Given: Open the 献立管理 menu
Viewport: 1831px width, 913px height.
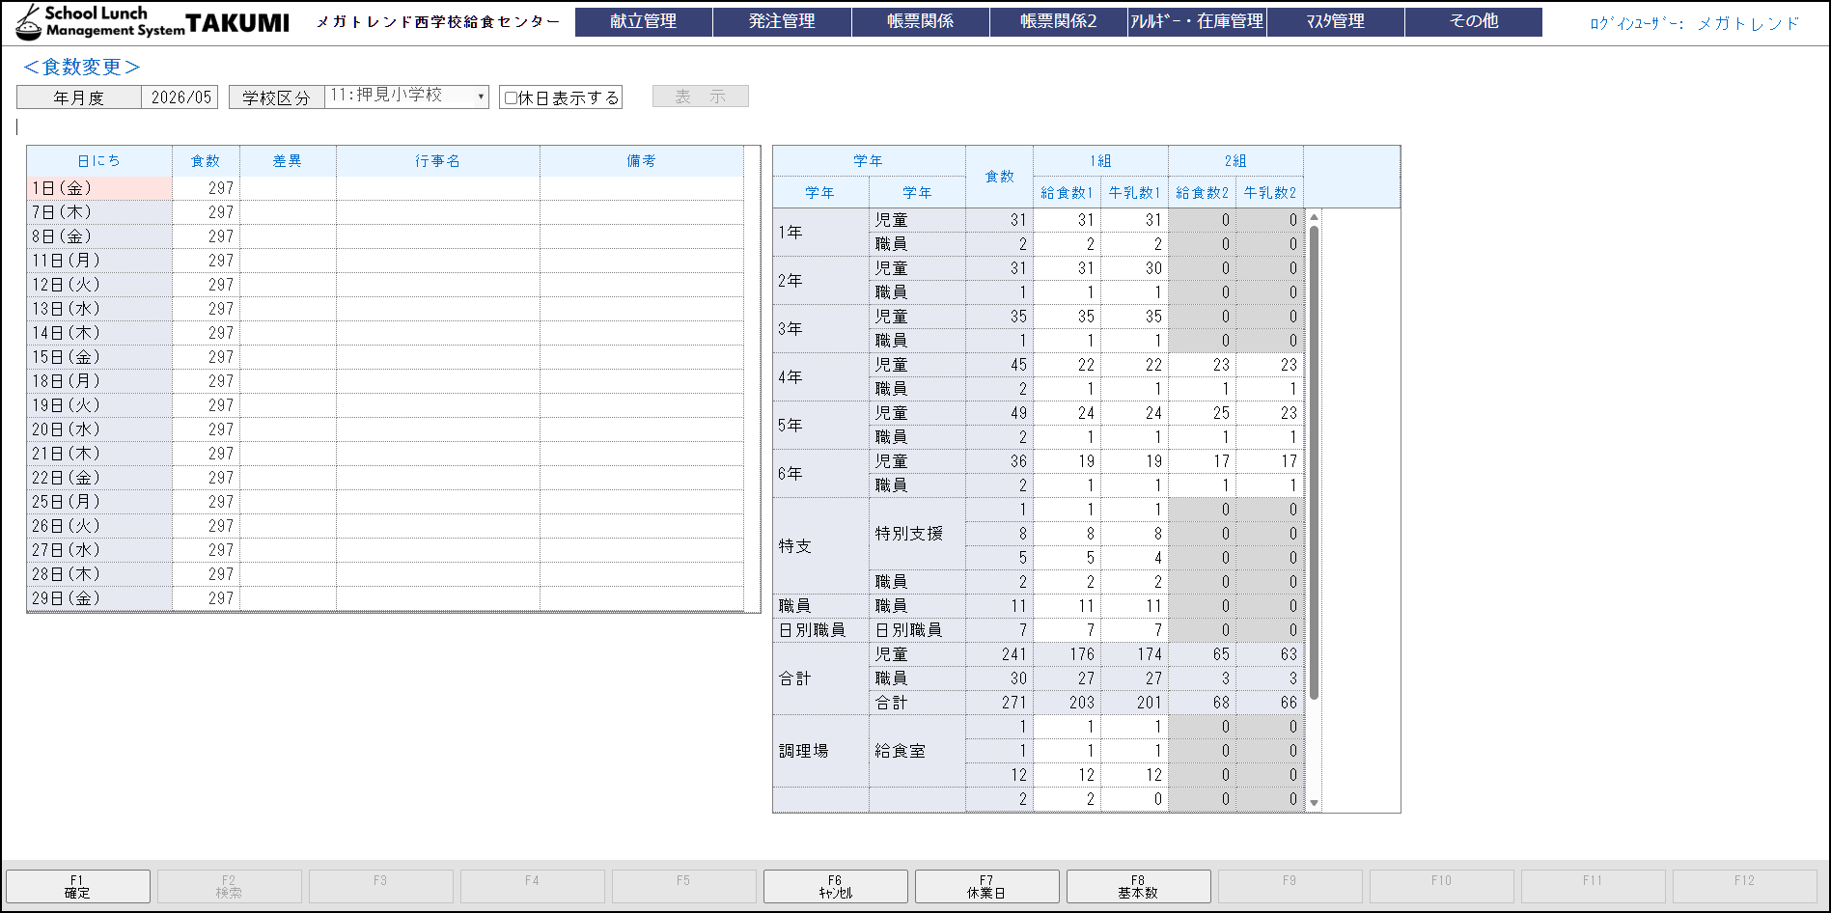Looking at the screenshot, I should tap(643, 21).
